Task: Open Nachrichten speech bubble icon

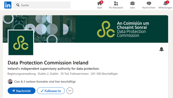Action: coord(149,4)
